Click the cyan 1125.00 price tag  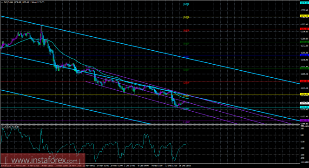coord(304,108)
